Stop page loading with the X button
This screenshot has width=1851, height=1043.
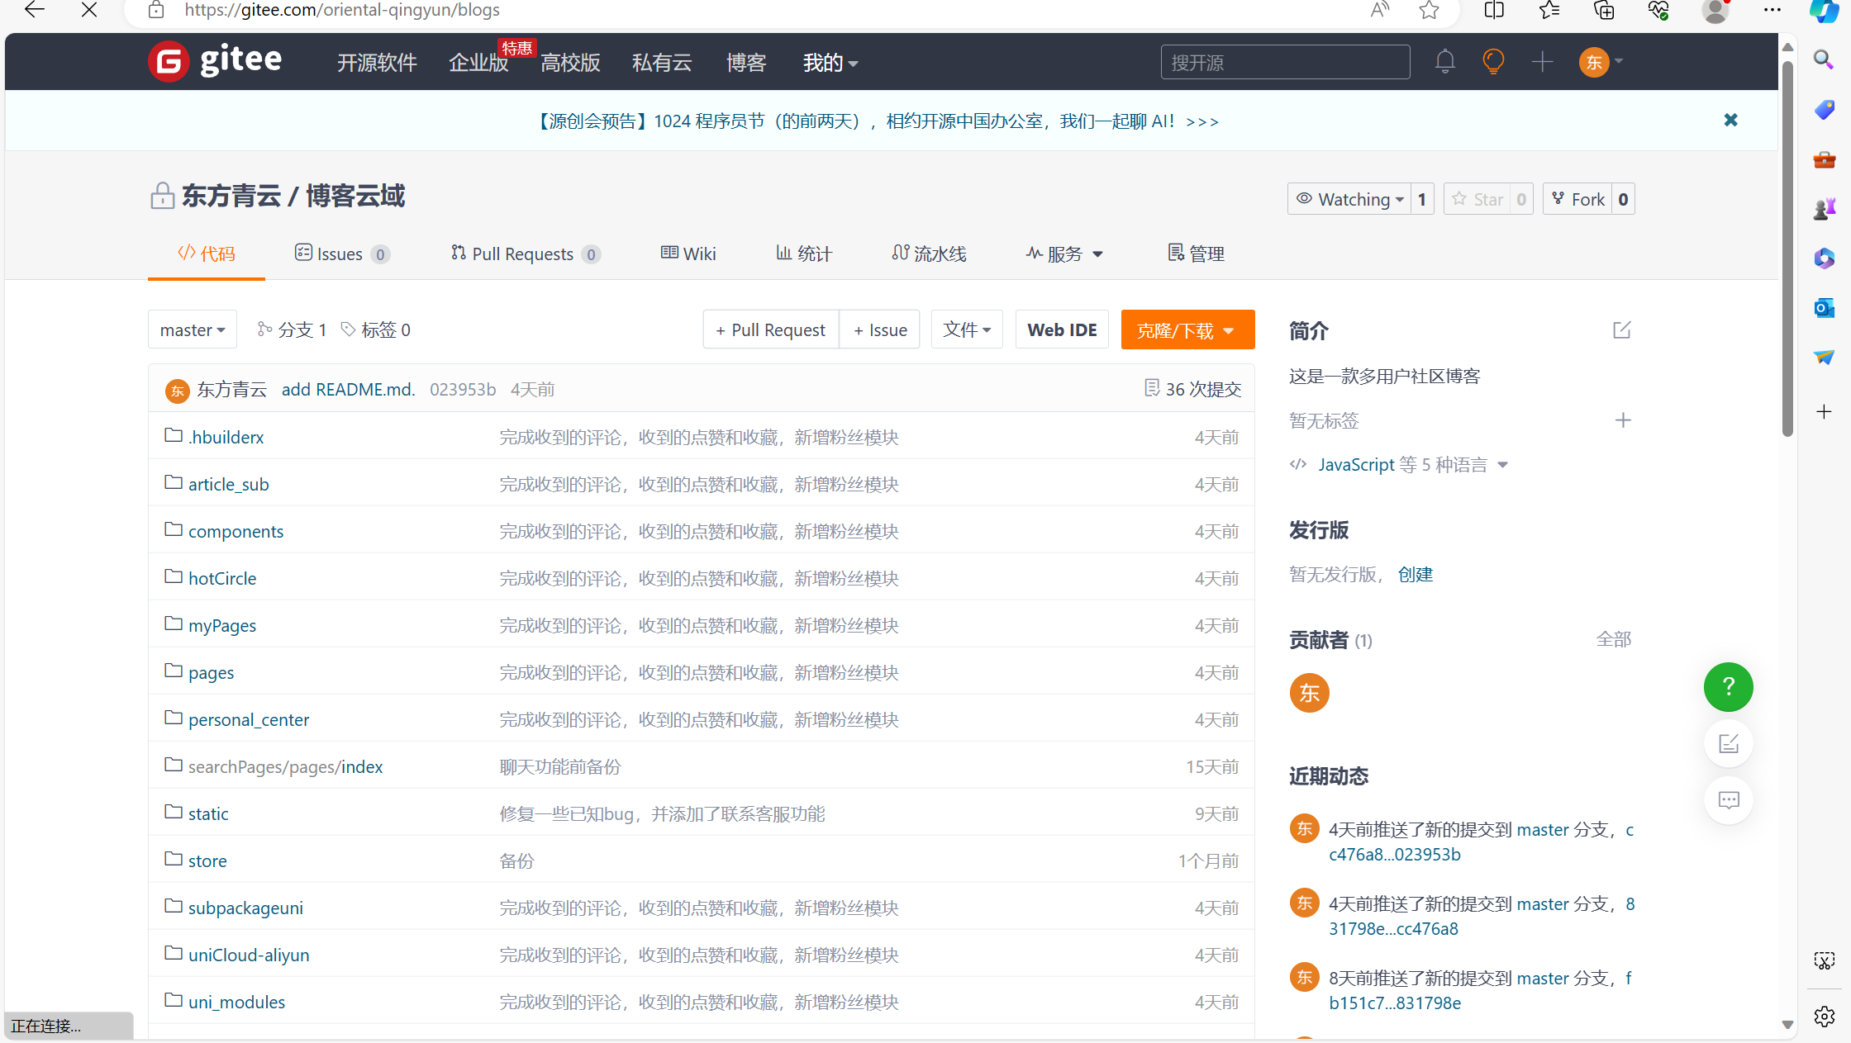pyautogui.click(x=89, y=10)
